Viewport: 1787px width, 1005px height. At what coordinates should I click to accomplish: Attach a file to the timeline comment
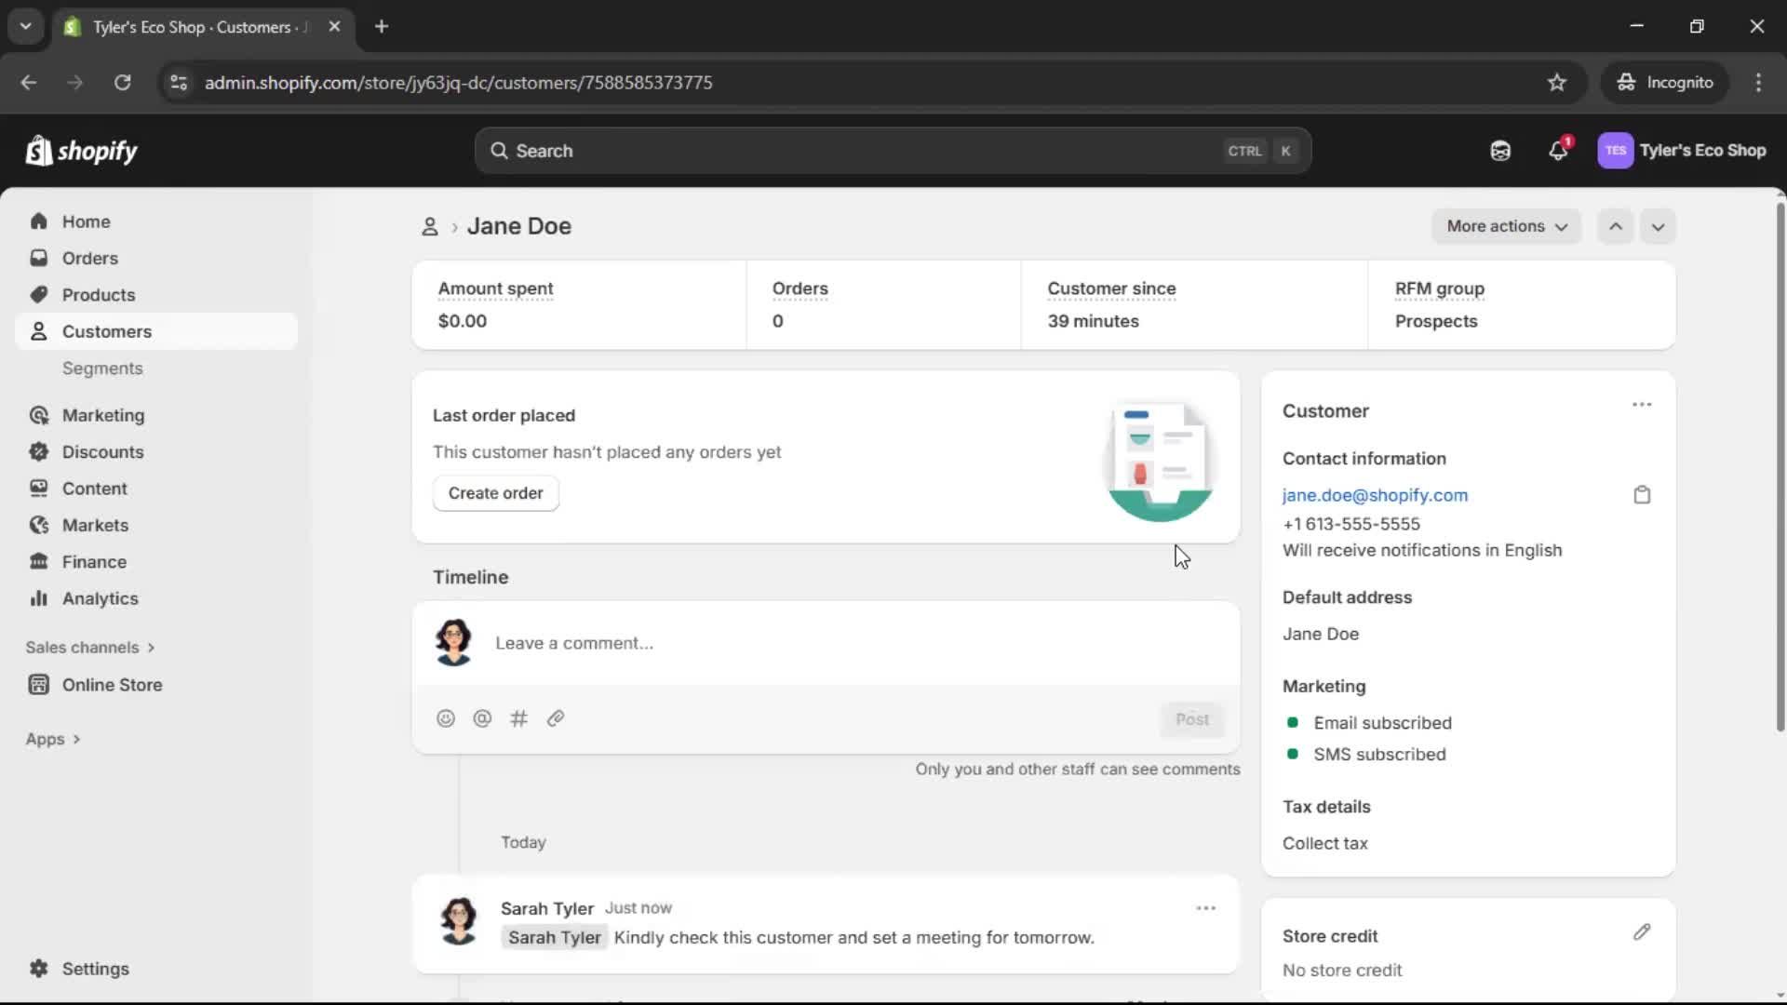556,718
